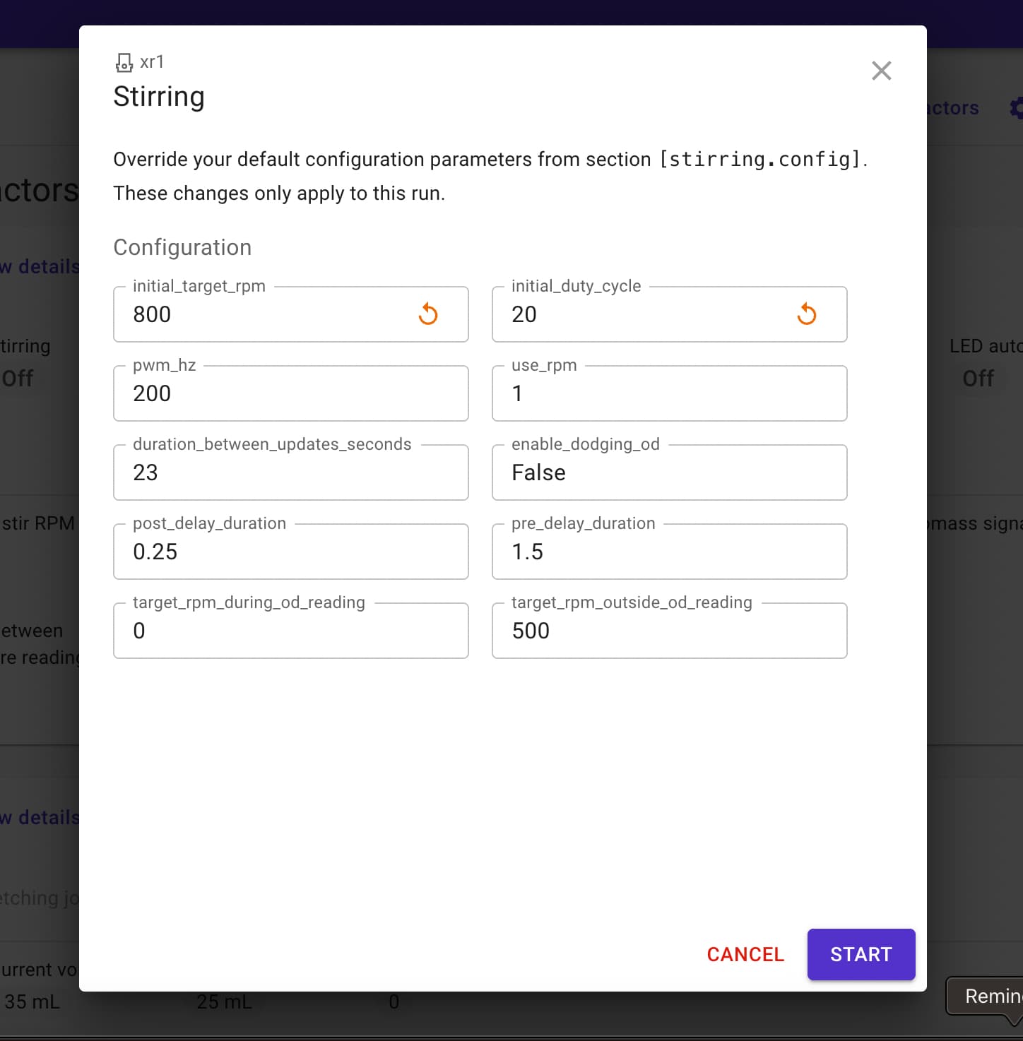Click the xr1 unit icon
Screen dimensions: 1023x1041
[x=124, y=63]
